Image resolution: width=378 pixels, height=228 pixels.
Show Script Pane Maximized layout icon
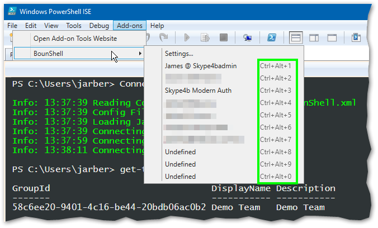pyautogui.click(x=332, y=37)
